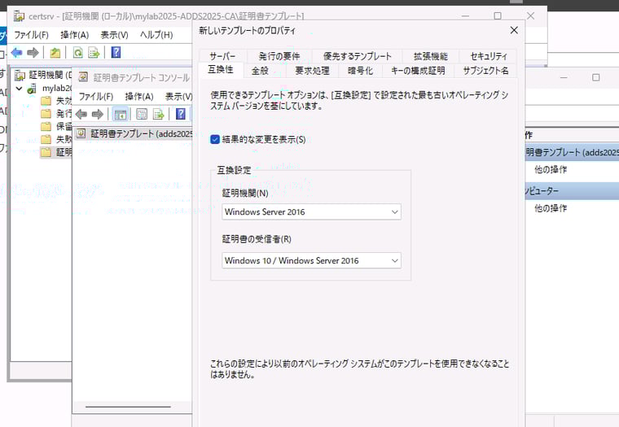Open the 証明書の受信者(R) dropdown
This screenshot has width=619, height=427.
pyautogui.click(x=311, y=260)
